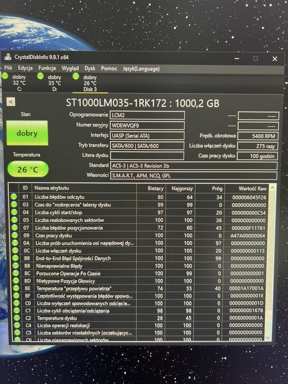Click the Wartość Raw column header
288x384 pixels.
tap(247, 189)
